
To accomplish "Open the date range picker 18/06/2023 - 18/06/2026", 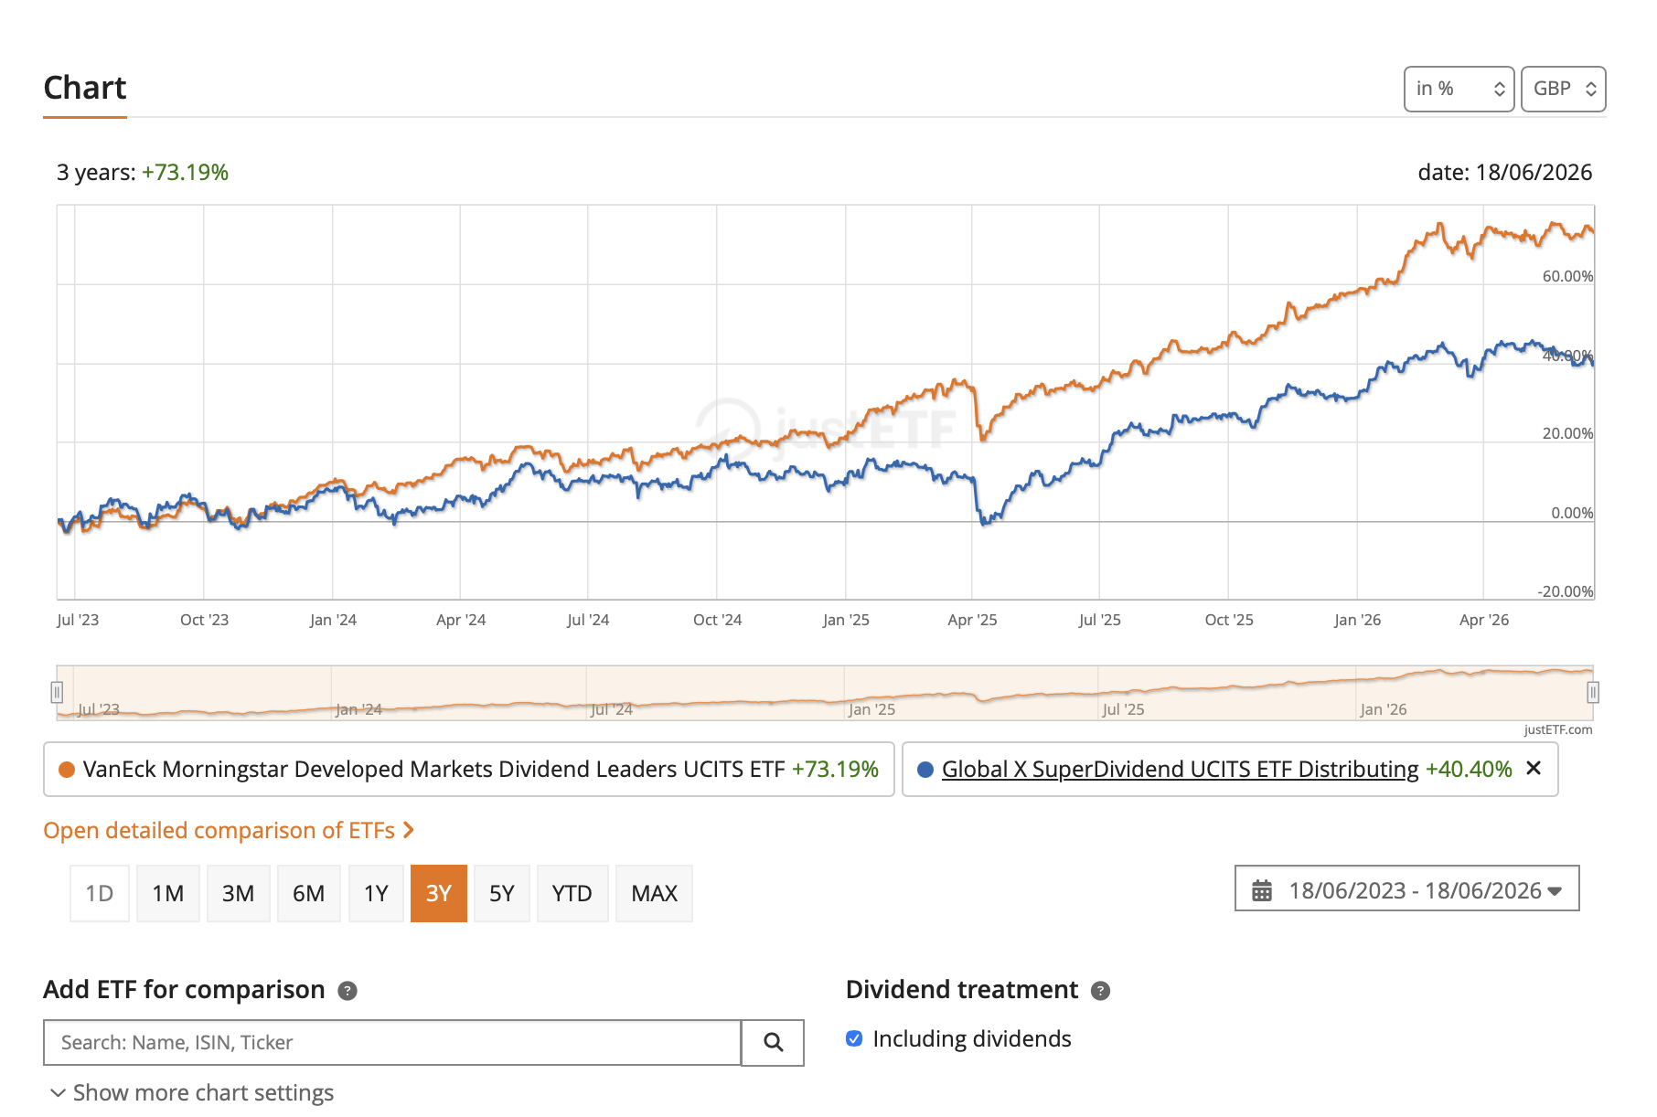I will click(1406, 889).
